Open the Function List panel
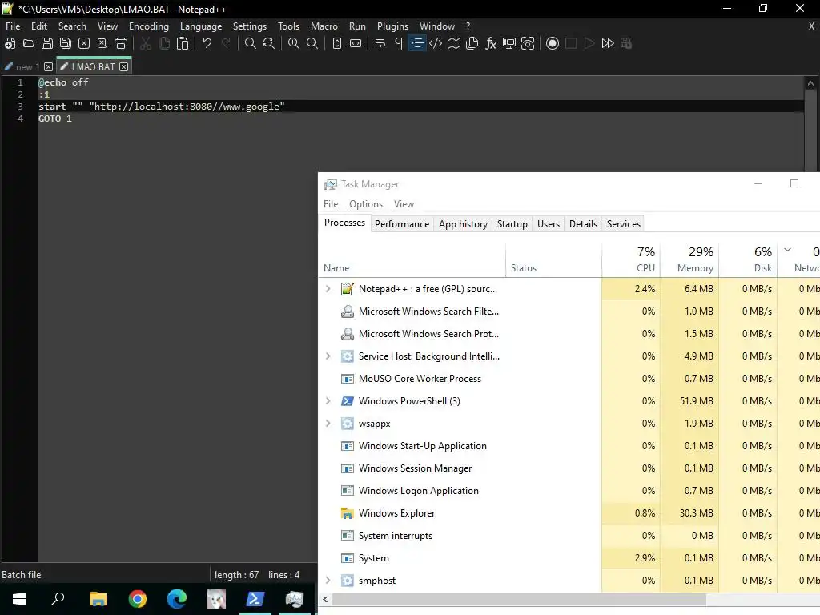This screenshot has width=820, height=615. (x=491, y=43)
